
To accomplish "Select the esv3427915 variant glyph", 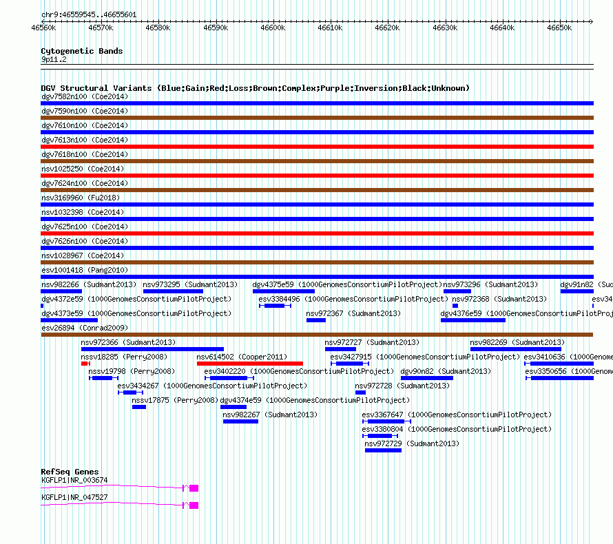I will (350, 364).
